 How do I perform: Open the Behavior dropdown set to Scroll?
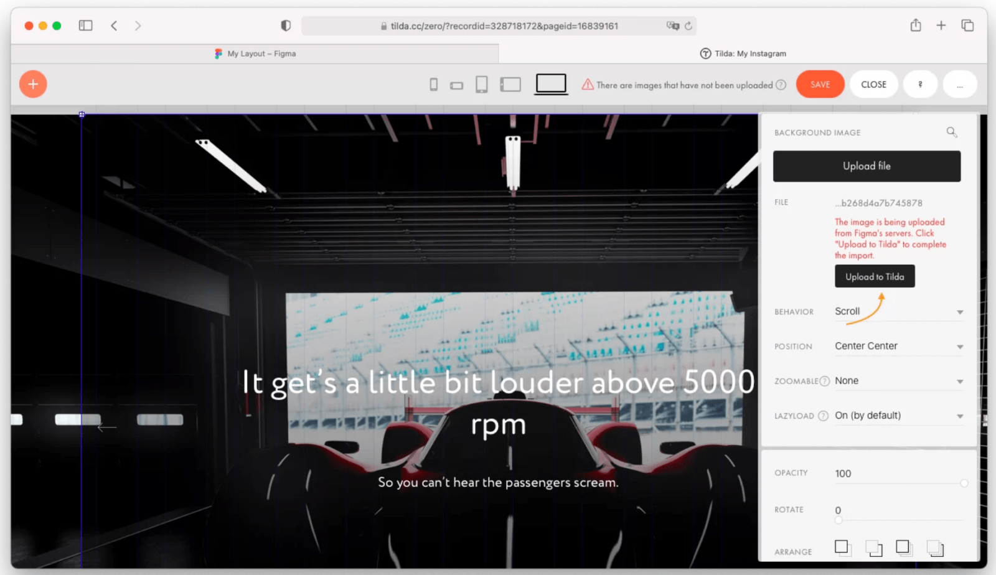[x=898, y=312]
